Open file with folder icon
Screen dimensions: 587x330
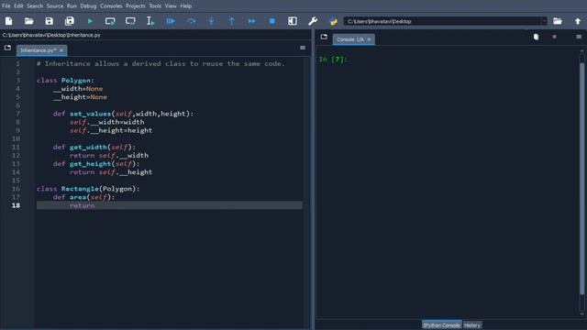28,21
